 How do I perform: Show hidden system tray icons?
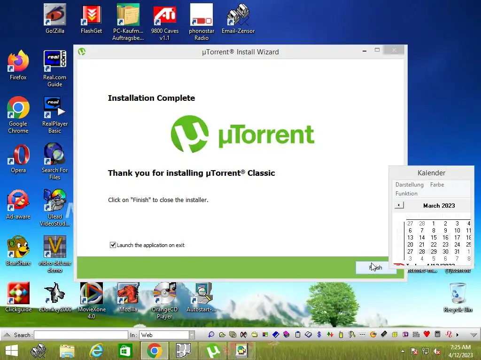click(403, 351)
